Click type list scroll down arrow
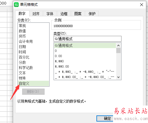This screenshot has height=123, width=148. pyautogui.click(x=118, y=77)
